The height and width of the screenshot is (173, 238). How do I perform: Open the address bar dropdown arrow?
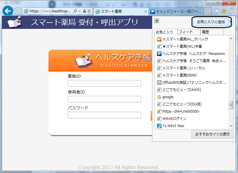[80, 11]
